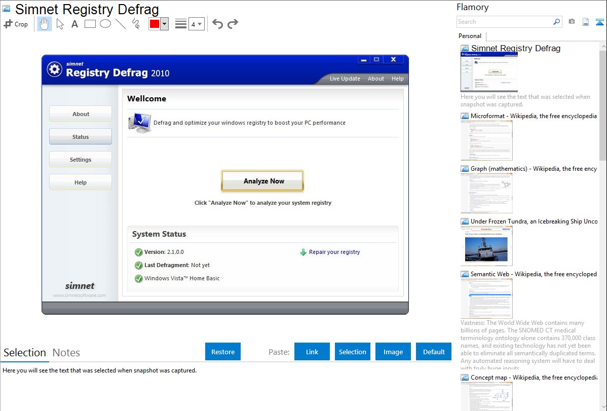Image resolution: width=607 pixels, height=411 pixels.
Task: Select the straight line tool
Action: [120, 24]
